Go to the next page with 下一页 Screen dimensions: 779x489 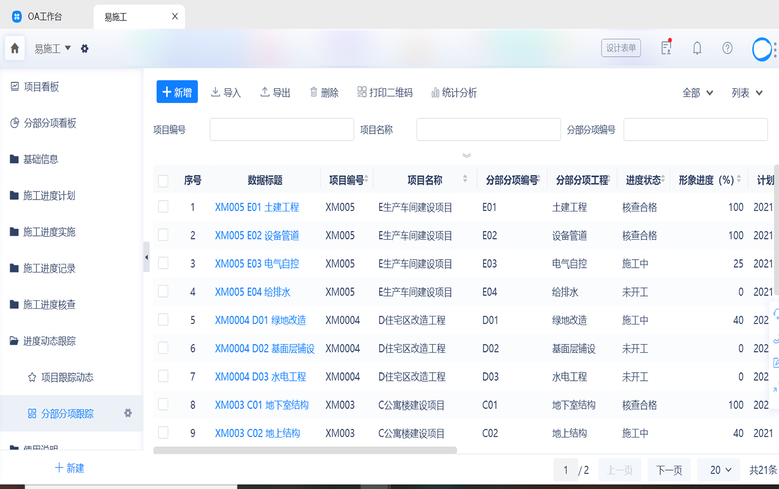pos(669,470)
